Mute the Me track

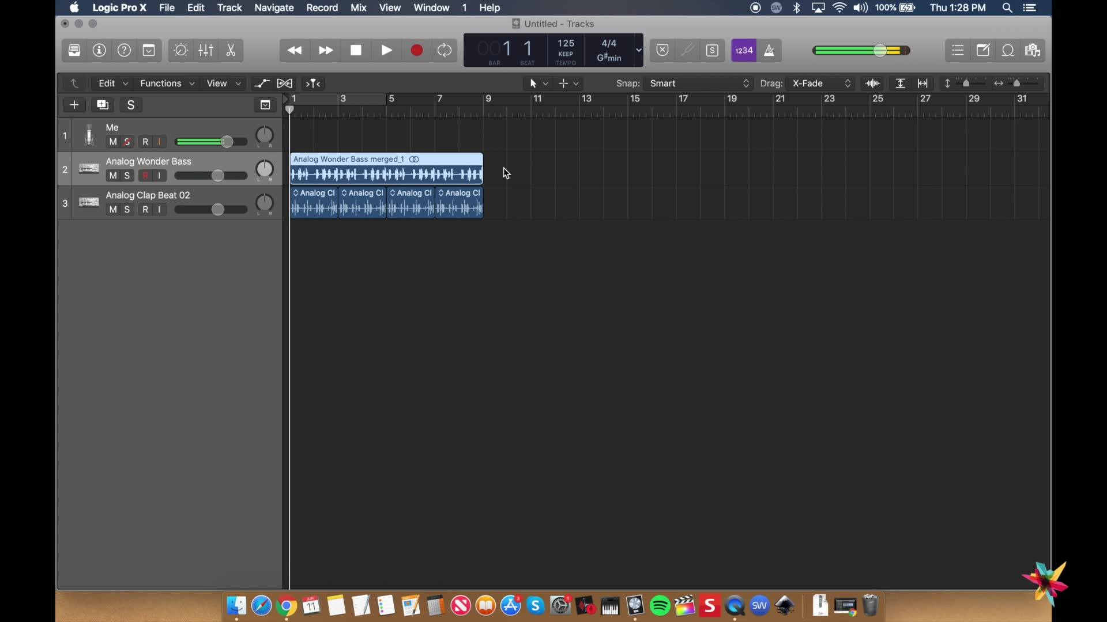(113, 142)
